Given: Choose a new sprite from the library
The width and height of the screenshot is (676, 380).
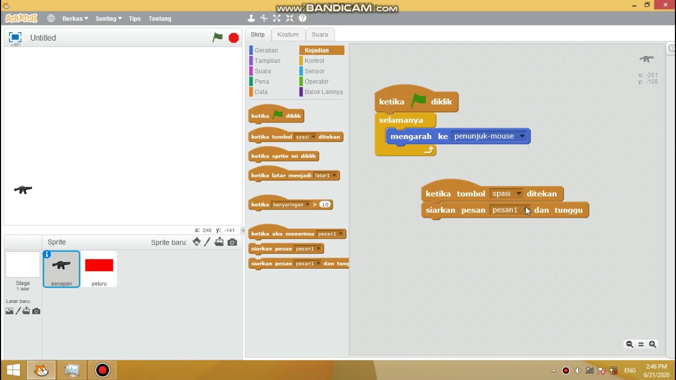Looking at the screenshot, I should [x=196, y=242].
